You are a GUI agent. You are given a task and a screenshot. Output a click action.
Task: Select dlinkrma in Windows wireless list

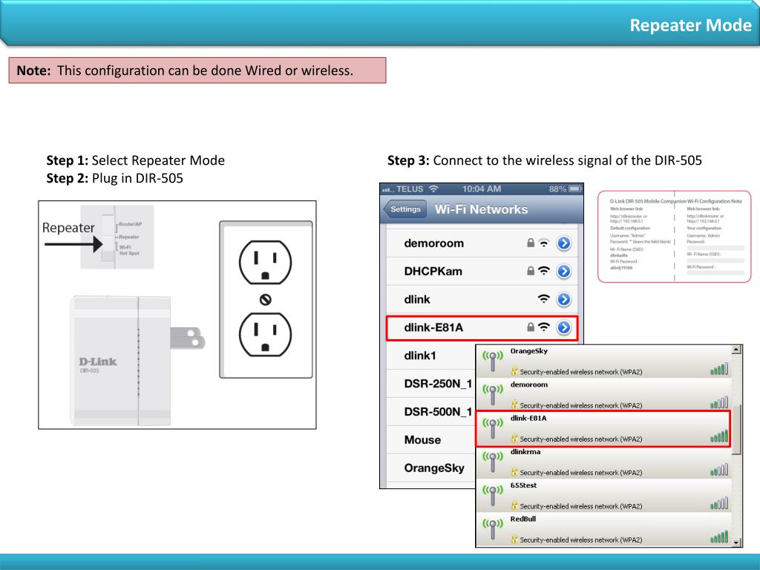(x=603, y=462)
